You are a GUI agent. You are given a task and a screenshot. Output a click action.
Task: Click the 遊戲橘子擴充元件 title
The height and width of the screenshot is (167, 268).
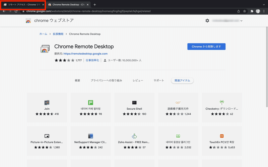click(178, 109)
